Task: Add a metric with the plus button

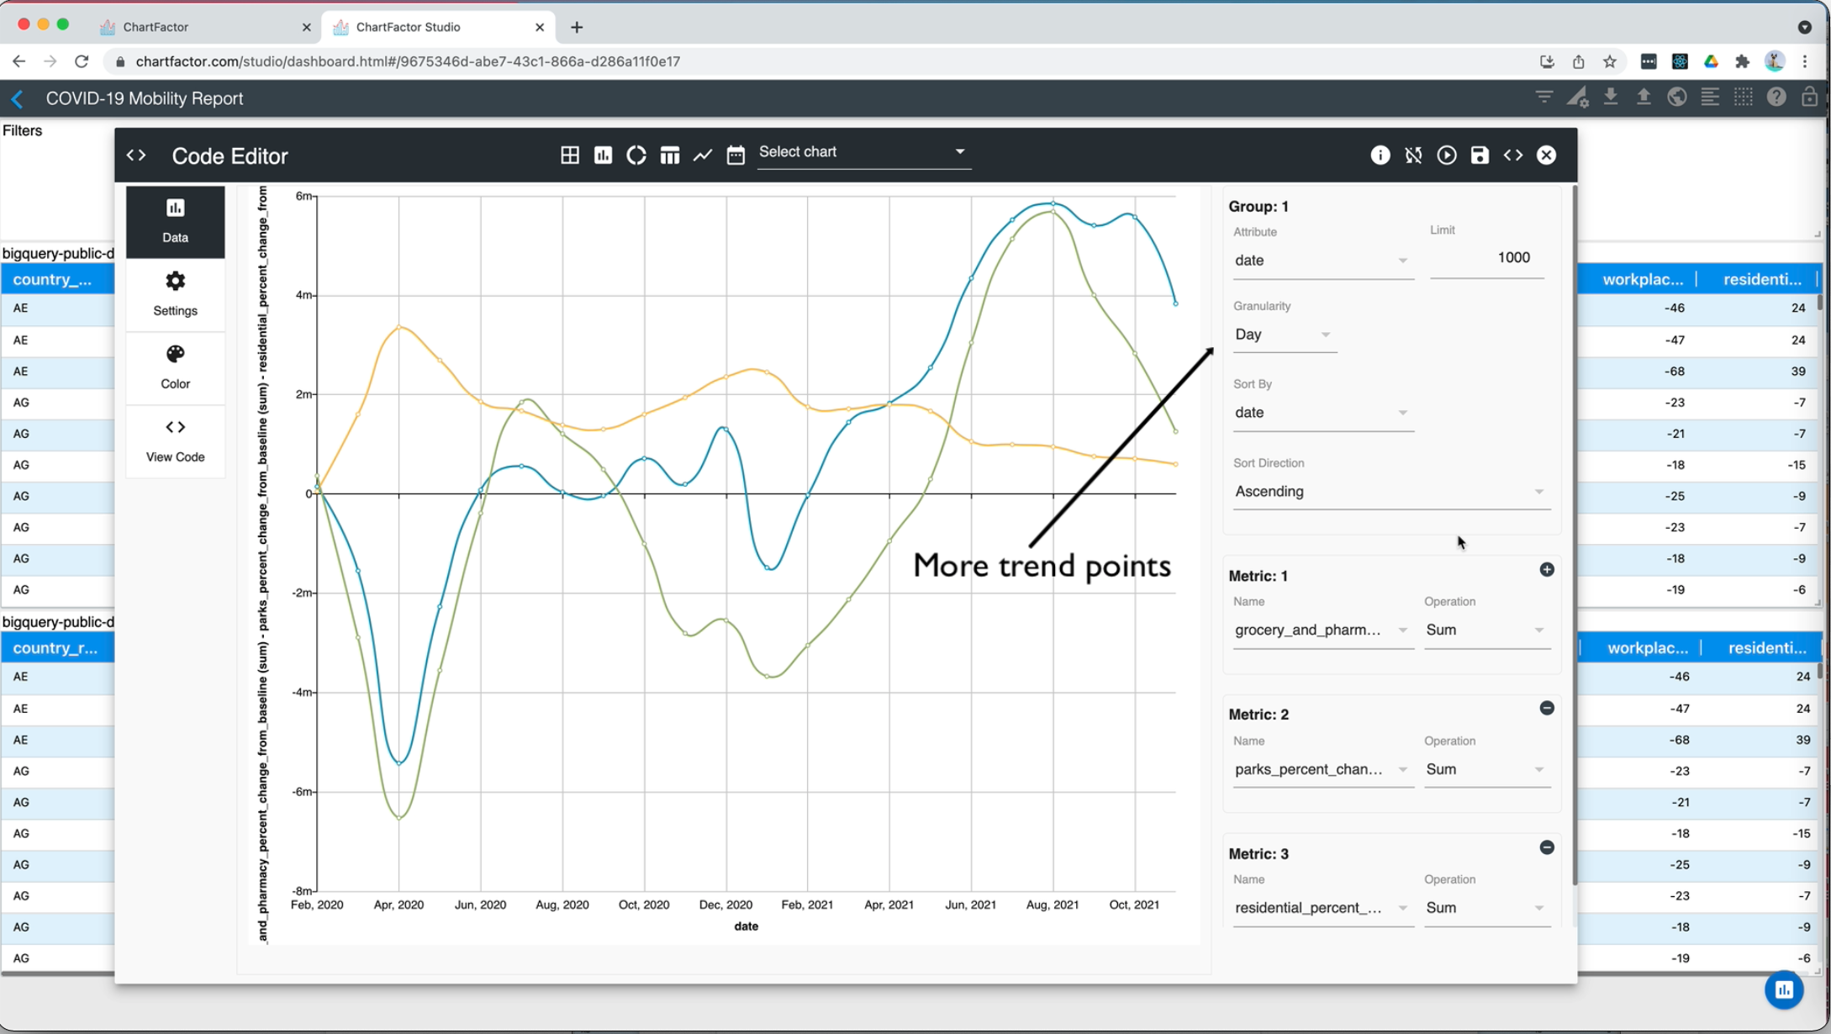Action: 1546,570
